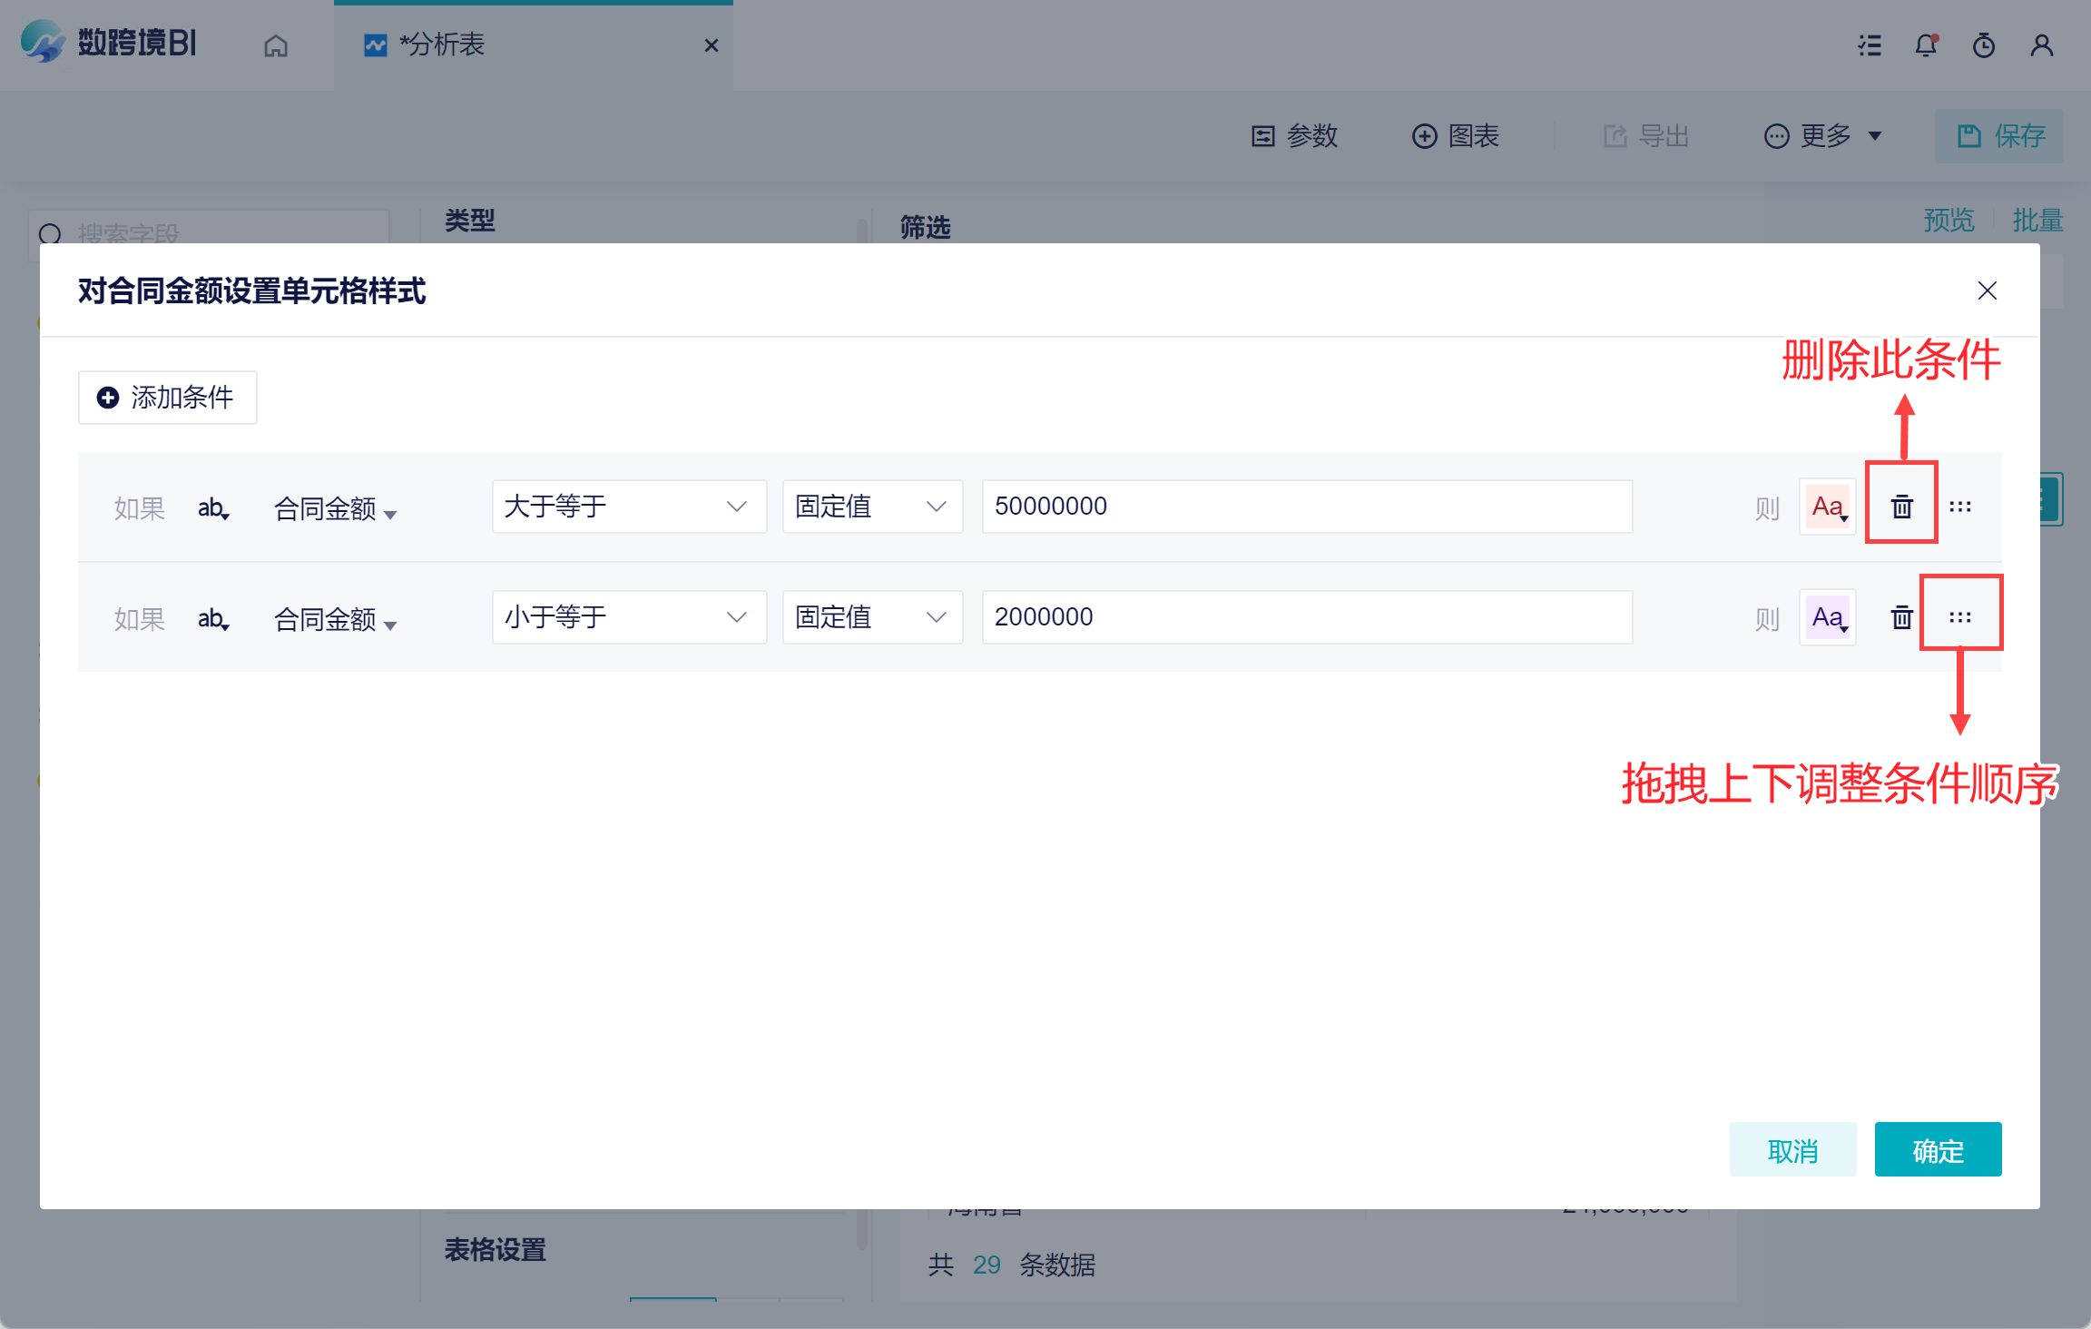This screenshot has width=2091, height=1329.
Task: Click drag handle of second condition row
Action: coord(1960,617)
